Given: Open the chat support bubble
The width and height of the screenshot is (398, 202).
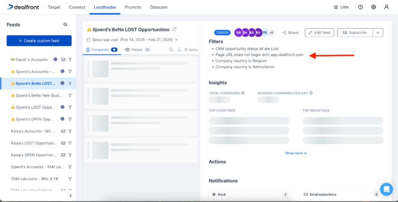Looking at the screenshot, I should pyautogui.click(x=386, y=189).
